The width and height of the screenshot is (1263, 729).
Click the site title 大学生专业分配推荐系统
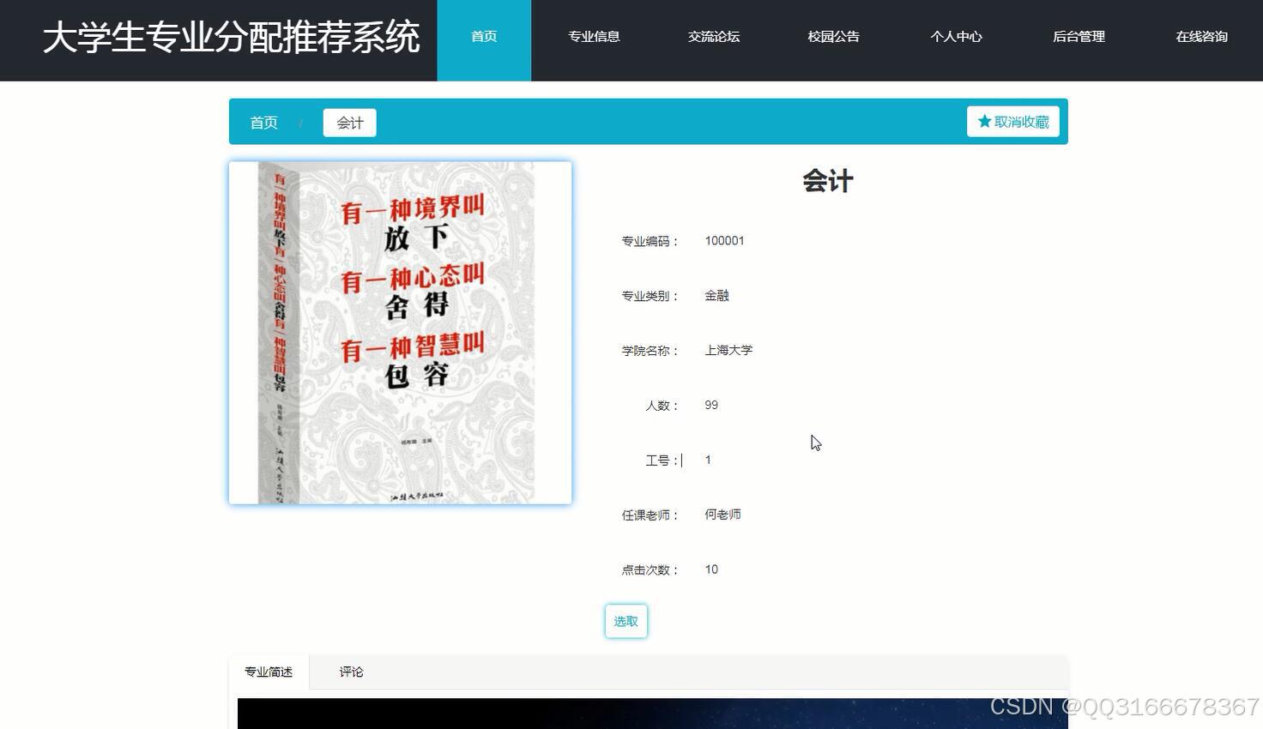232,37
